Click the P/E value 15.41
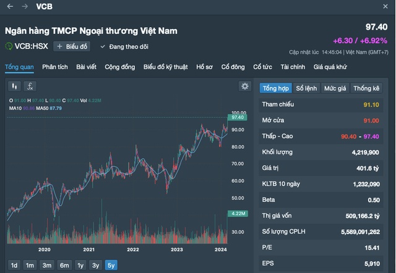The image size is (396, 273). (372, 248)
